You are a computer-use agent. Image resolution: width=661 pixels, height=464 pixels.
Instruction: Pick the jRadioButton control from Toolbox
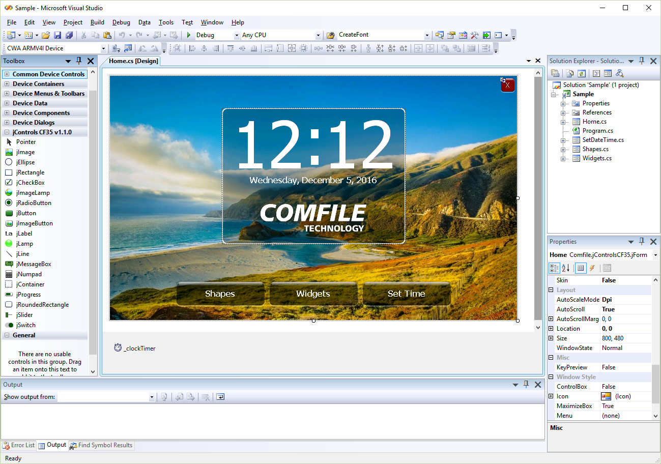(33, 203)
